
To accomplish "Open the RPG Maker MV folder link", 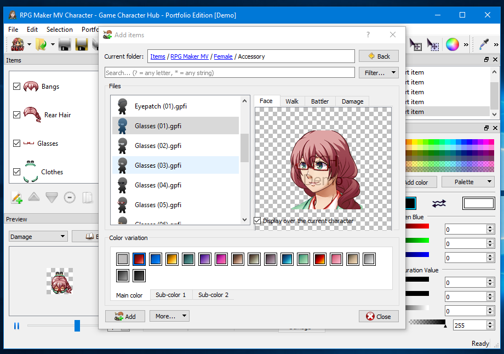I will click(x=190, y=56).
